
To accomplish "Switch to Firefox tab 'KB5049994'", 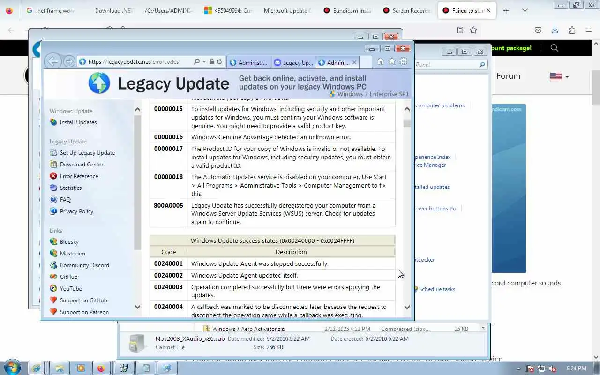I will point(229,10).
